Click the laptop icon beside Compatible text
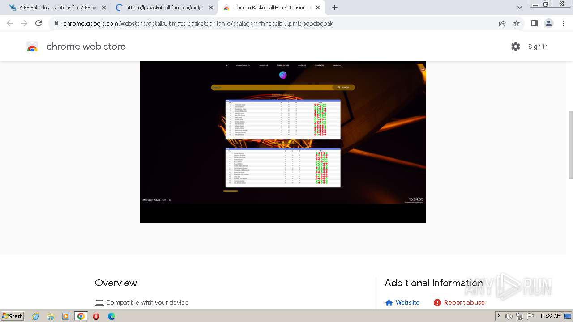The height and width of the screenshot is (322, 573). click(99, 303)
